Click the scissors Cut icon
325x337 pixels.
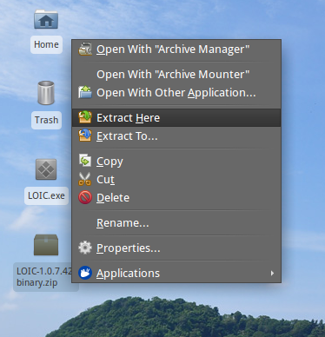coord(85,179)
